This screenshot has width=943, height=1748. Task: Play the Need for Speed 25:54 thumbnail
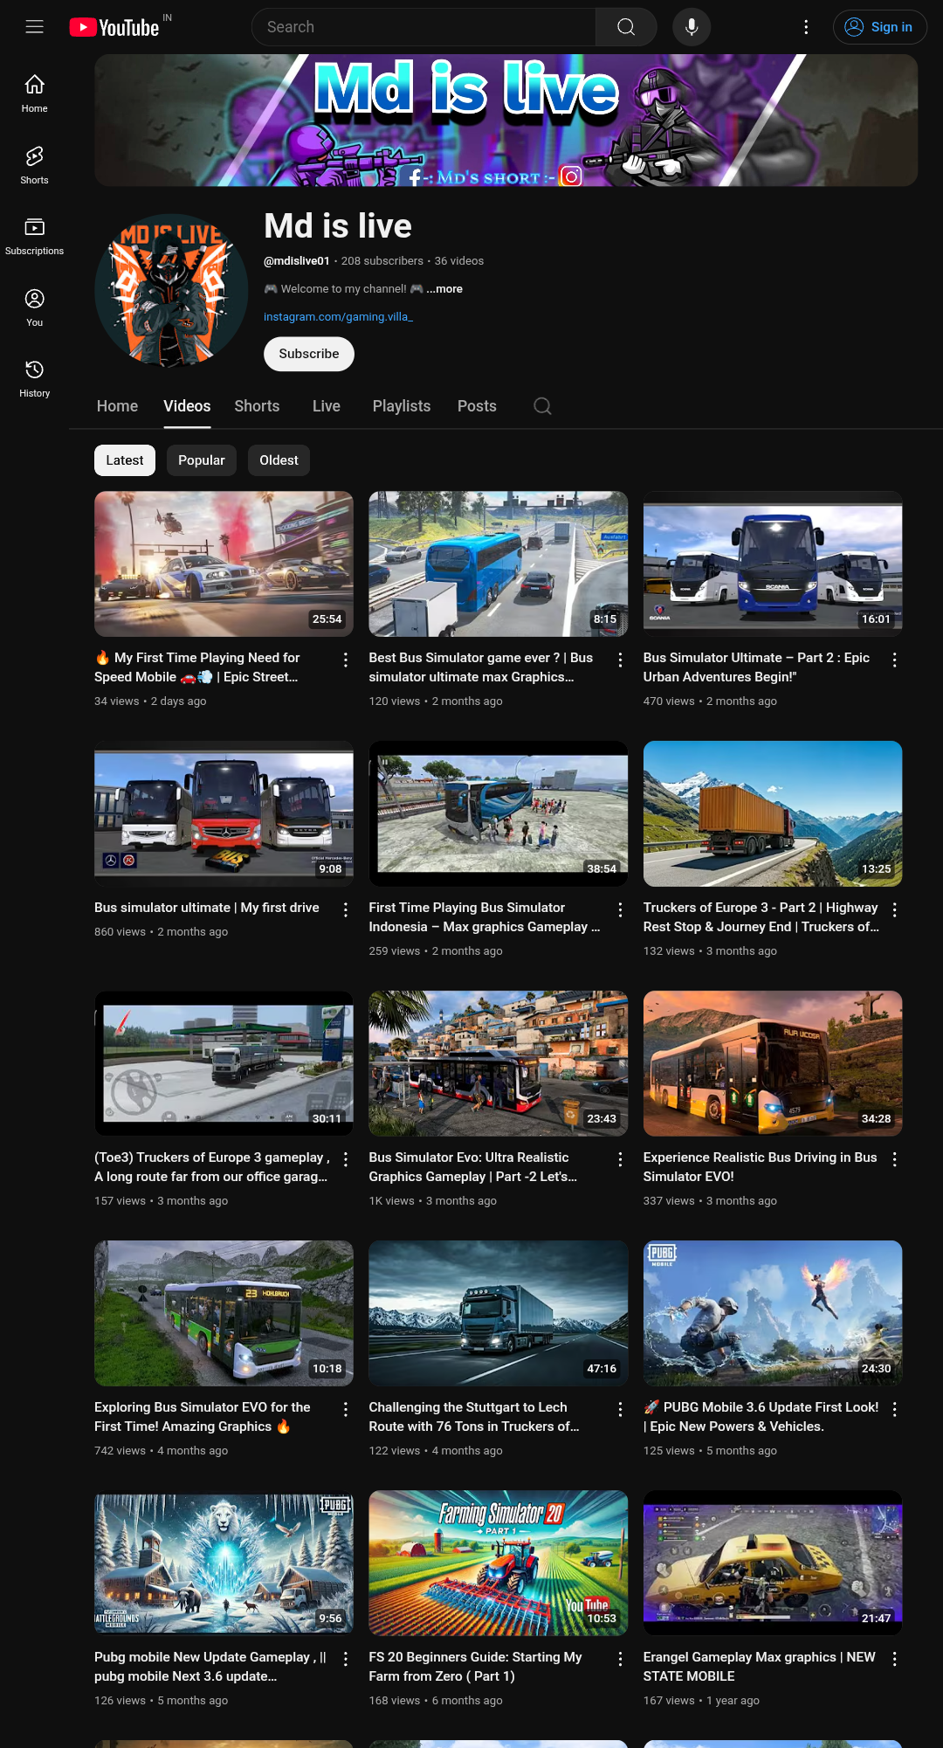pos(224,563)
